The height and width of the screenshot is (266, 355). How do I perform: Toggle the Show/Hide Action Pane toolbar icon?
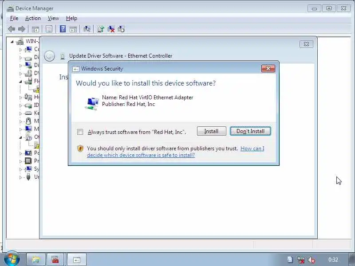pyautogui.click(x=73, y=29)
